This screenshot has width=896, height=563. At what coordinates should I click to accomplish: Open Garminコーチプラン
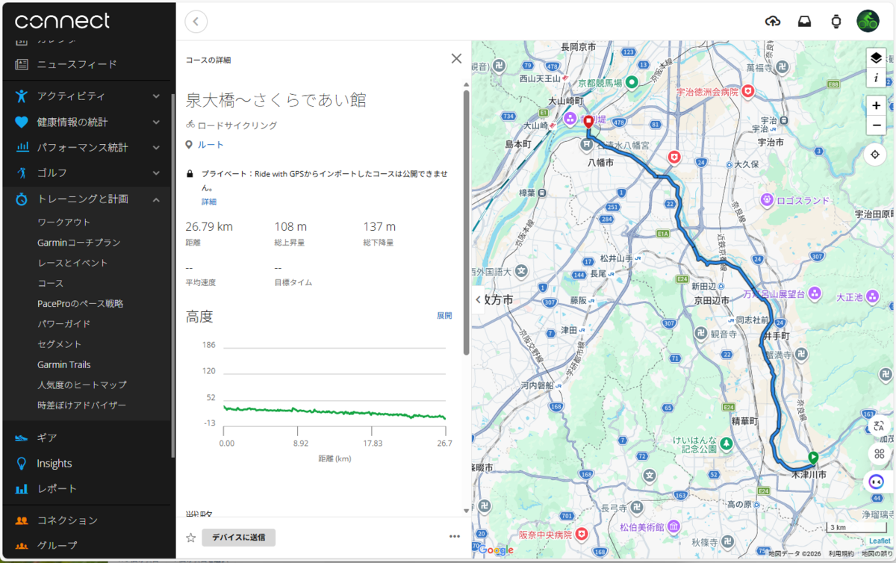click(x=79, y=243)
